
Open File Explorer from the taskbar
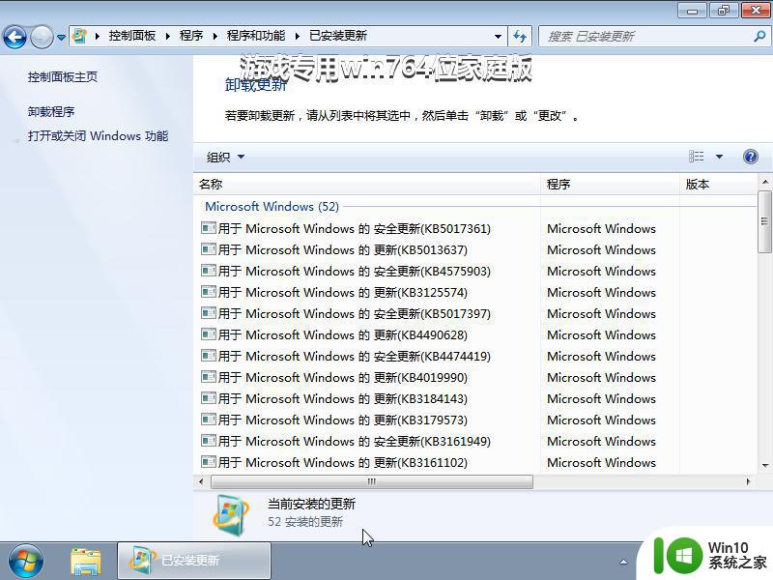[86, 560]
